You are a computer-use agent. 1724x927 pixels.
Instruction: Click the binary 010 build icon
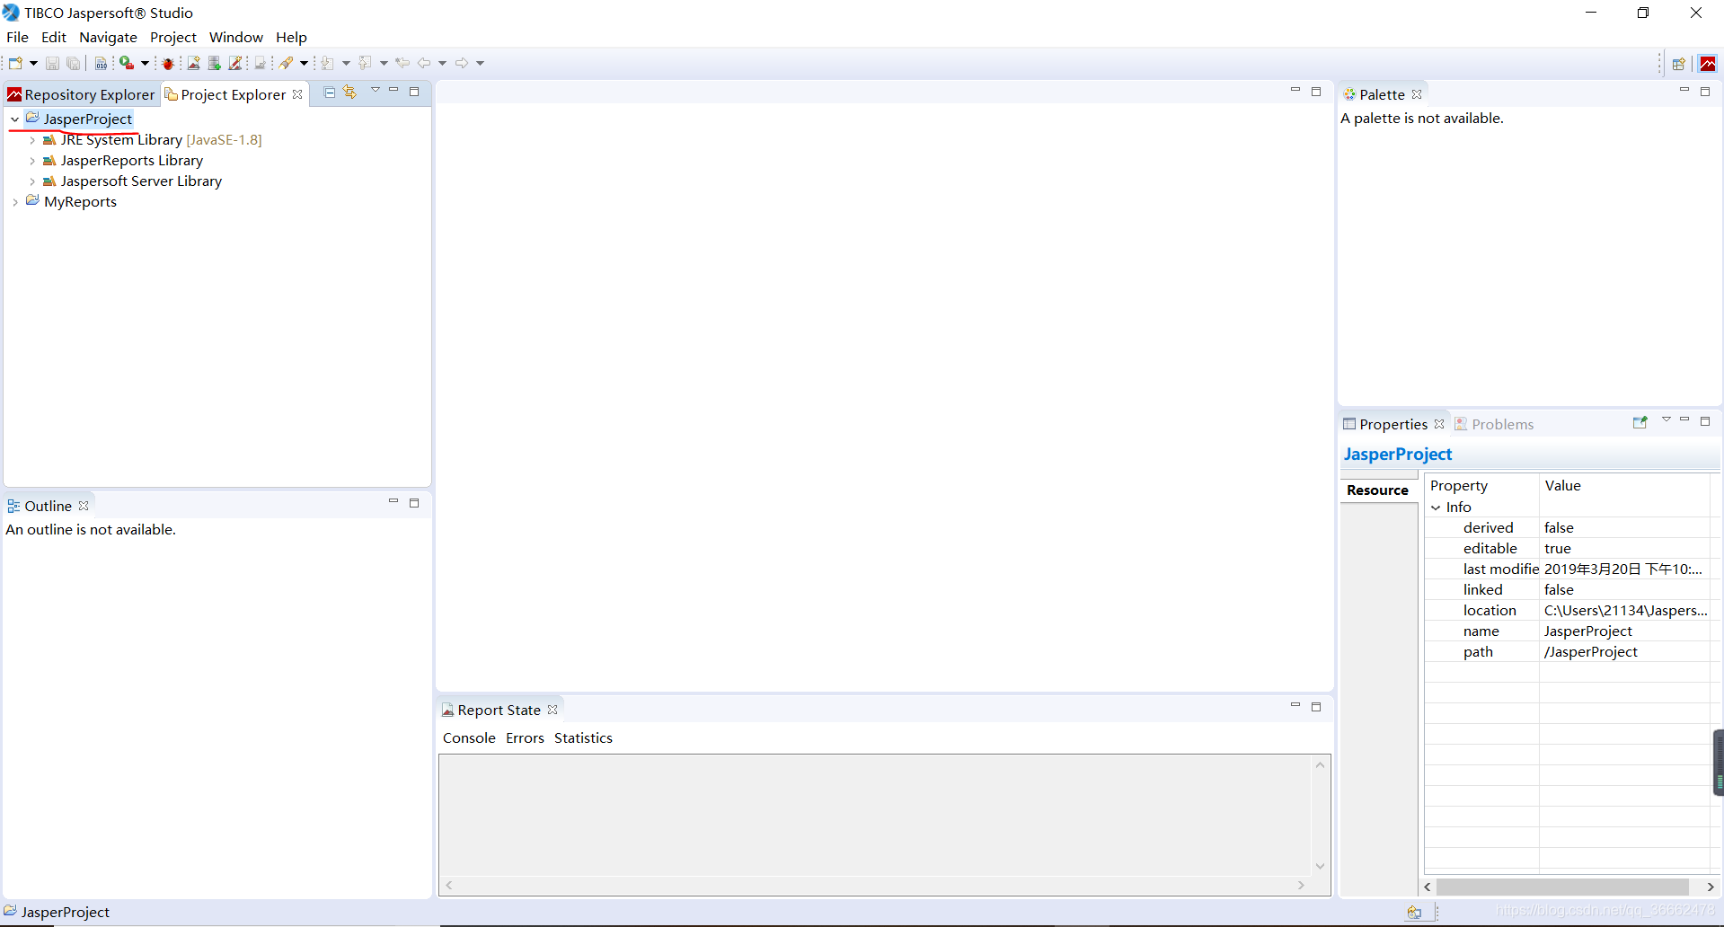coord(102,63)
